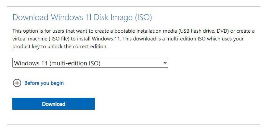Open the Windows 11 multi-edition ISO dropdown
Screen dimensions: 272x132
pos(90,63)
